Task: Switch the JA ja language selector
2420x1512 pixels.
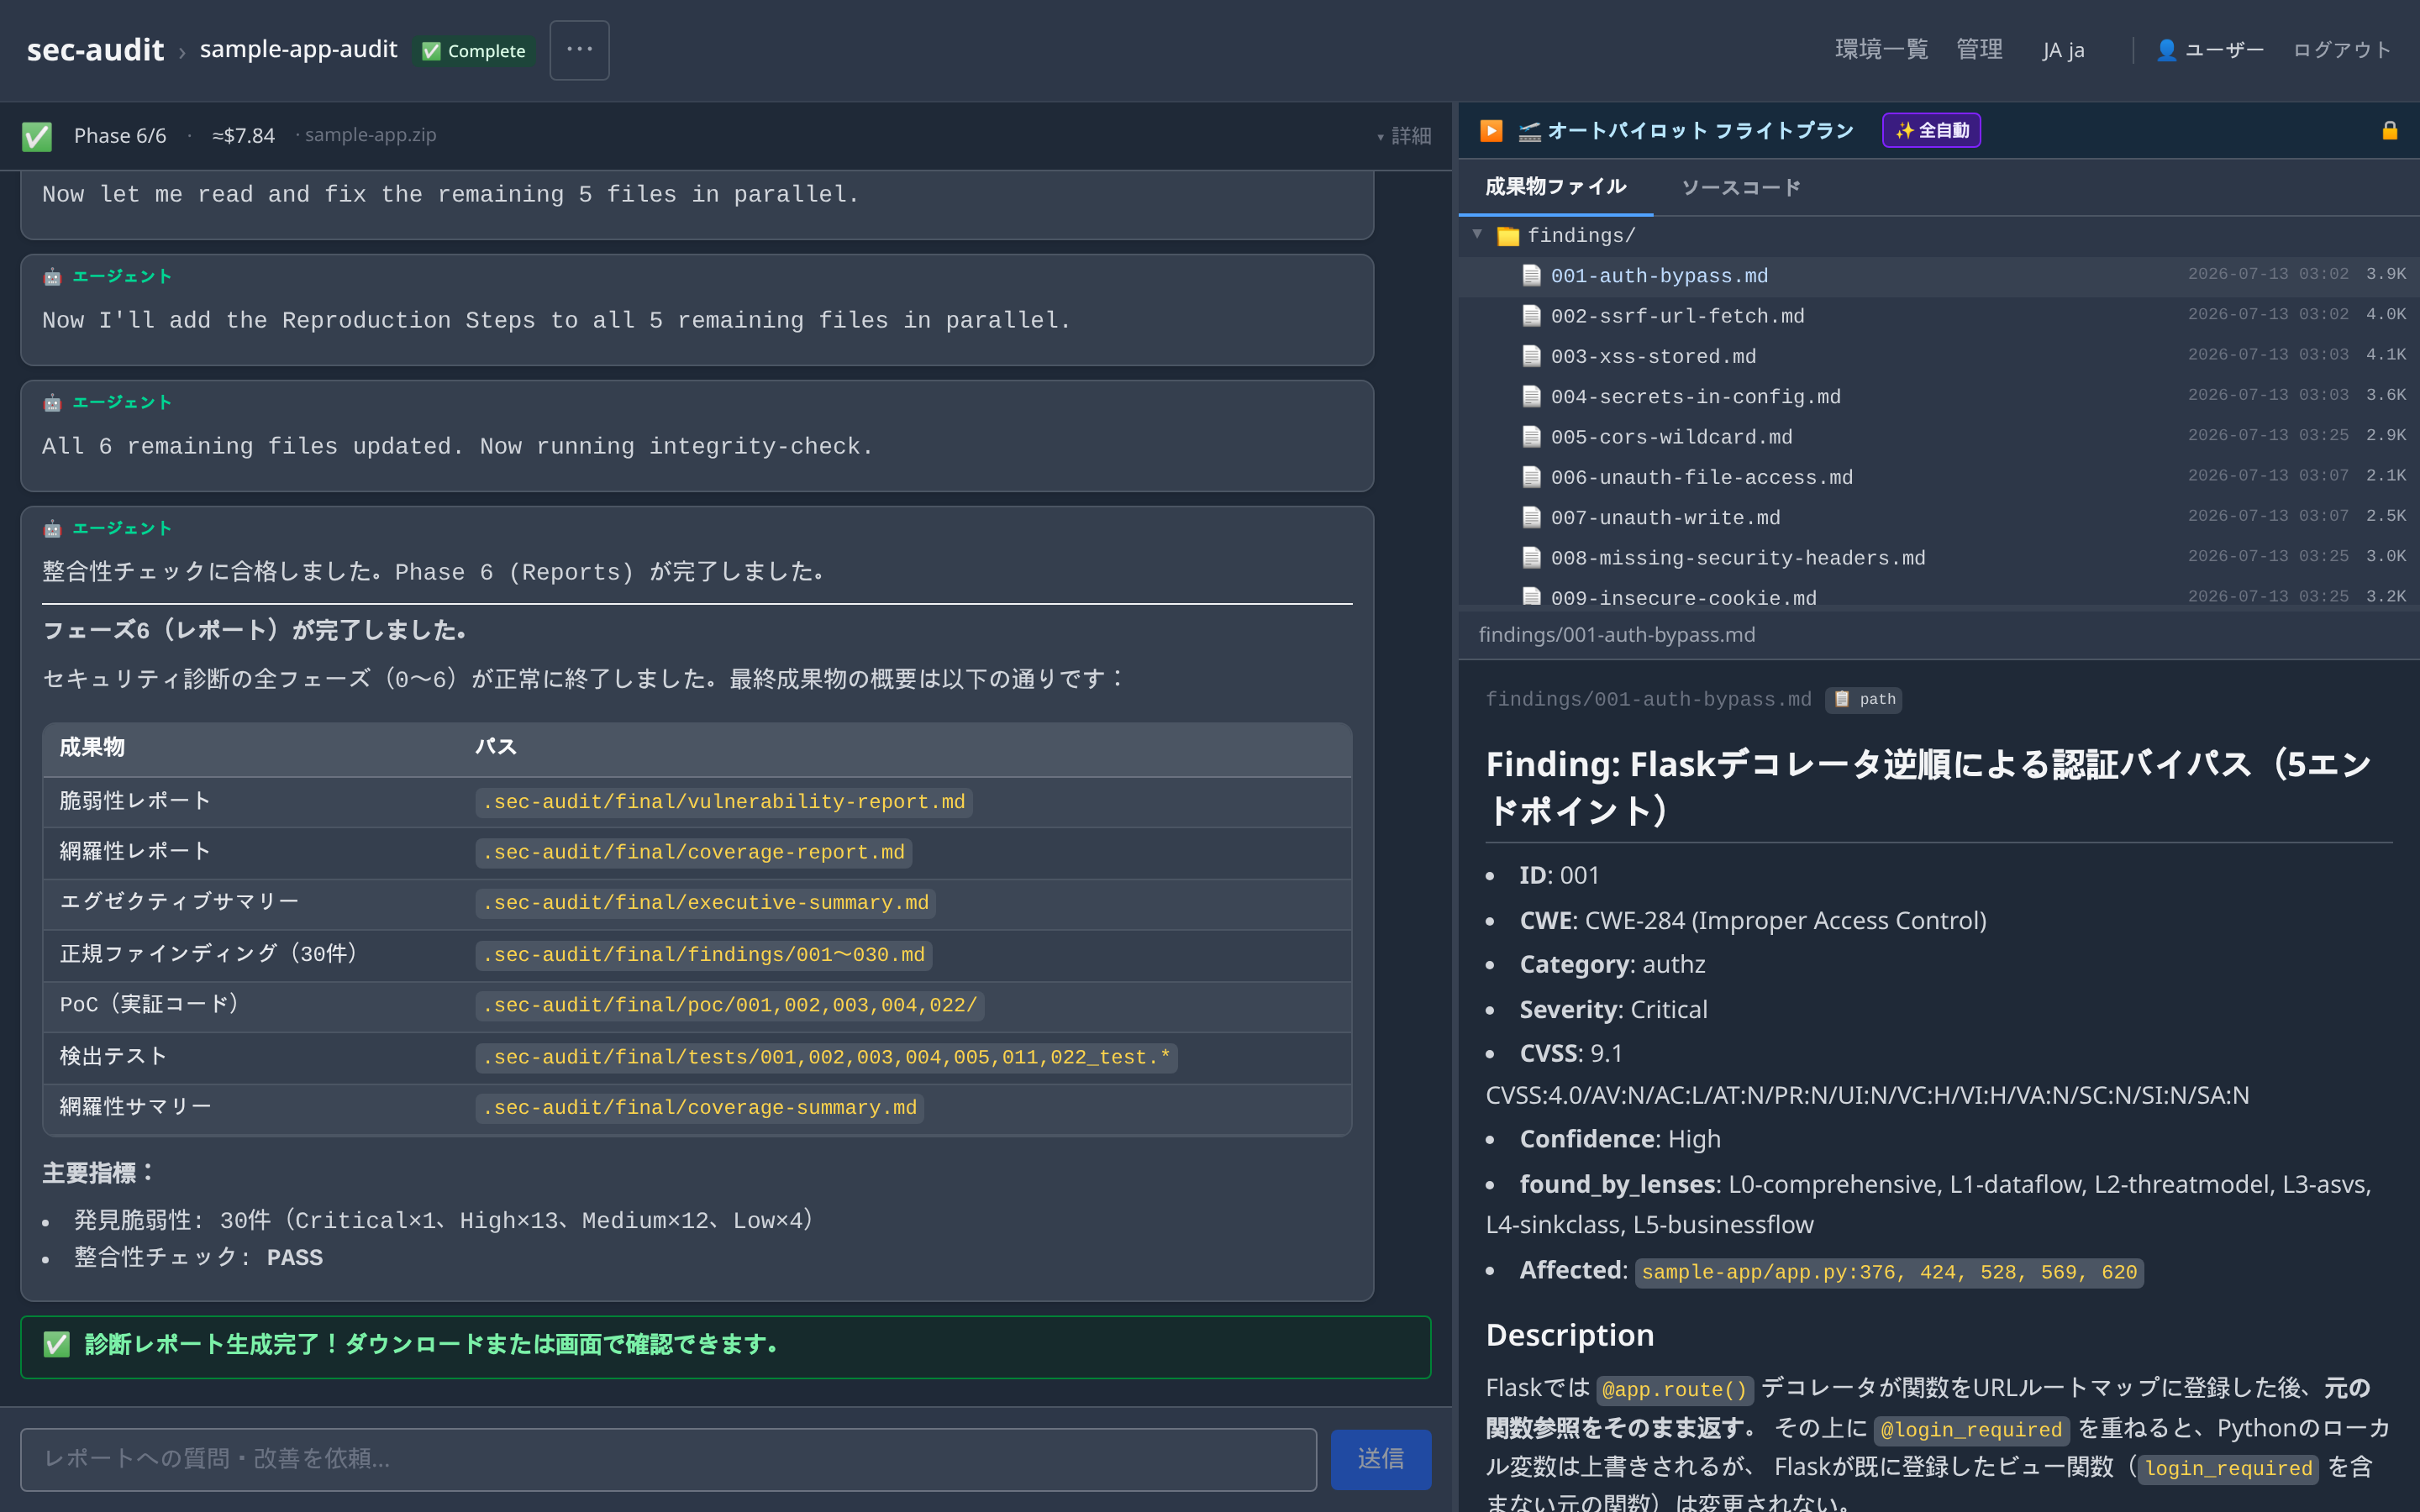Action: click(x=2063, y=50)
